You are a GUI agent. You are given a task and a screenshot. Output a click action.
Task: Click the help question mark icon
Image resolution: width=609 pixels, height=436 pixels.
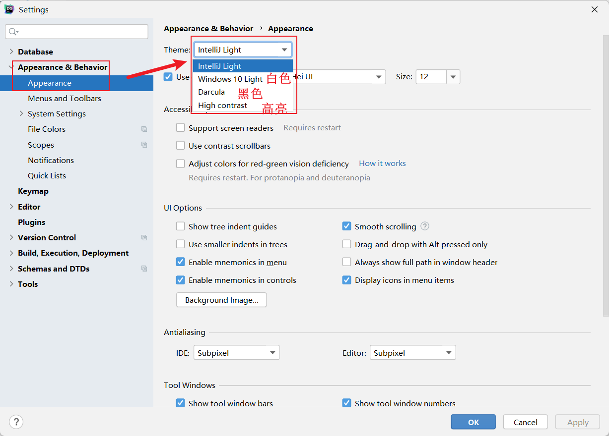tap(16, 422)
